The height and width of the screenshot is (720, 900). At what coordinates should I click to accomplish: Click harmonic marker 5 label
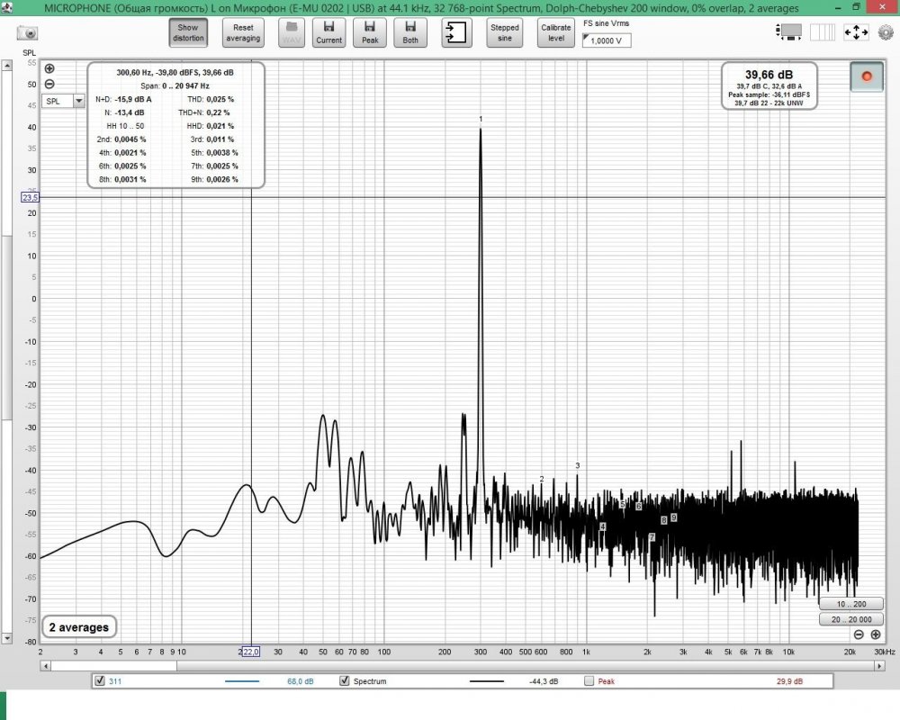coord(622,504)
